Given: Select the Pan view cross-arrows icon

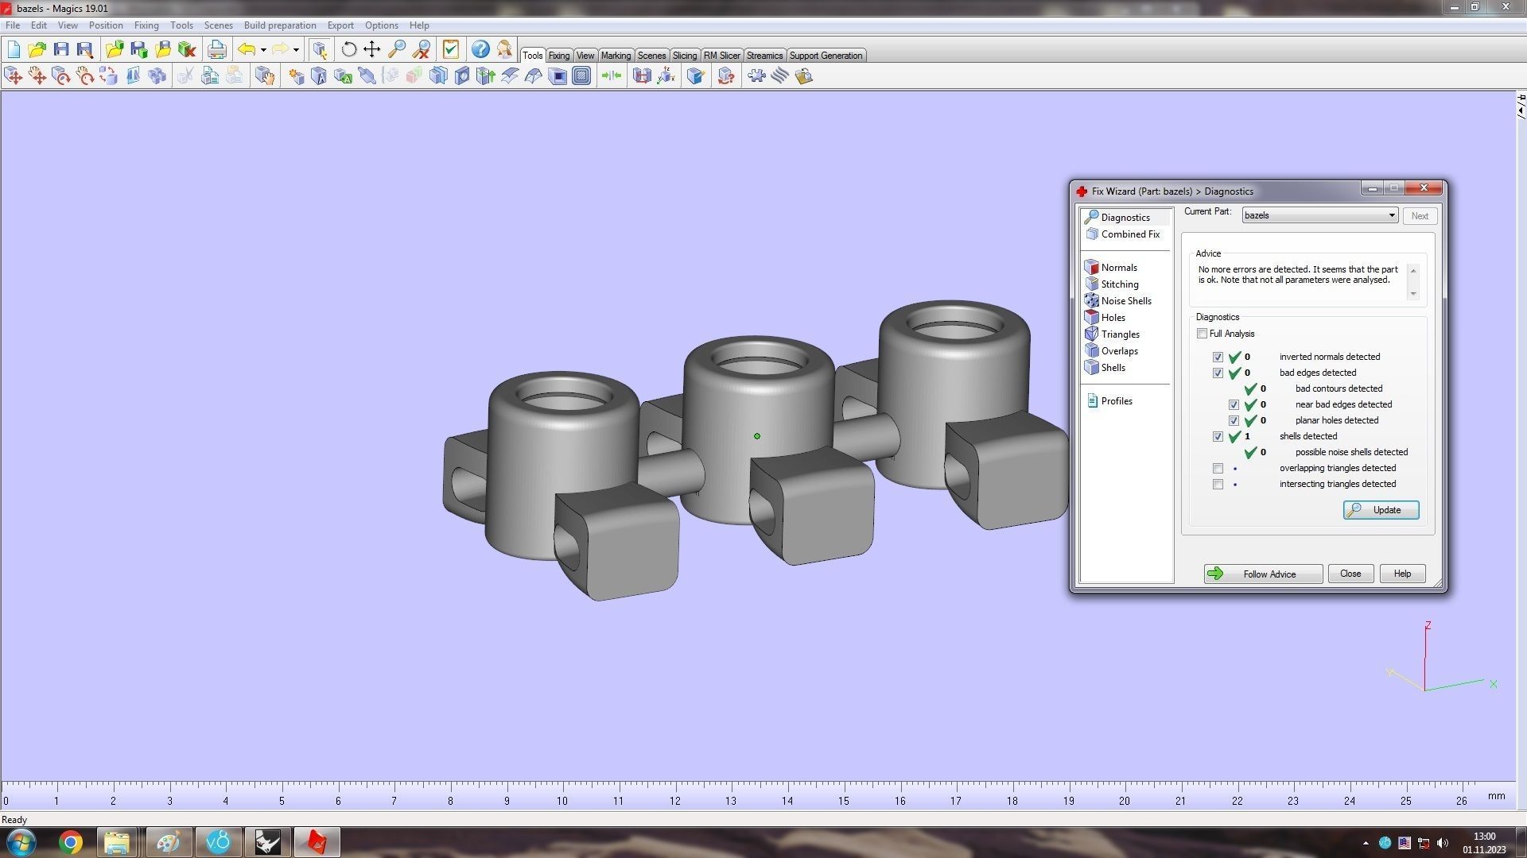Looking at the screenshot, I should coord(372,49).
